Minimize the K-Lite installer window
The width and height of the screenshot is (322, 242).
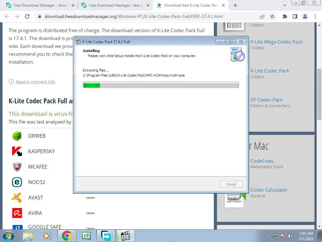click(x=220, y=42)
